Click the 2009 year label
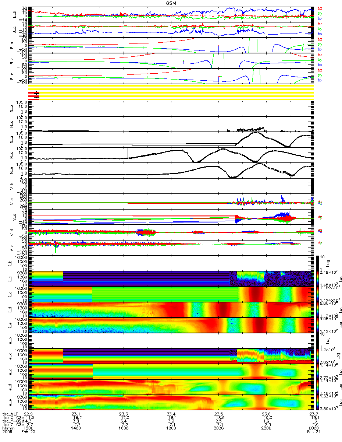The height and width of the screenshot is (442, 342). pos(7,432)
